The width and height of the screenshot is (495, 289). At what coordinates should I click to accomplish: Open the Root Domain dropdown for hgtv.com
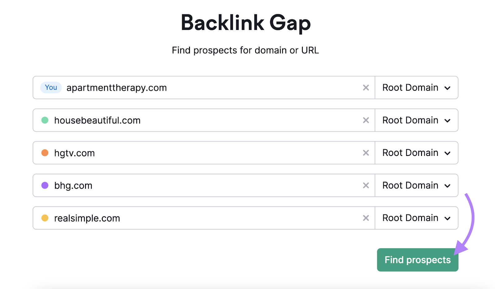(416, 153)
